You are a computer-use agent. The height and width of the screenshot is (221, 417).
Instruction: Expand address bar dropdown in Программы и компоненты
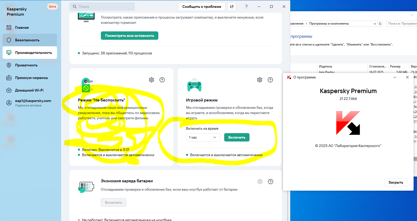(375, 24)
